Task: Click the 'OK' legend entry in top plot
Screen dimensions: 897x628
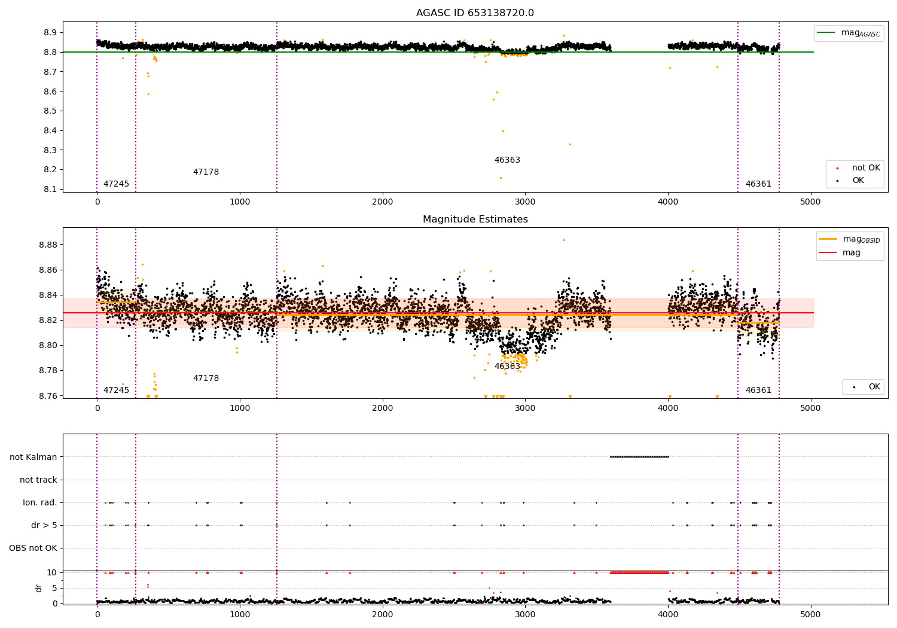Action: pos(858,181)
